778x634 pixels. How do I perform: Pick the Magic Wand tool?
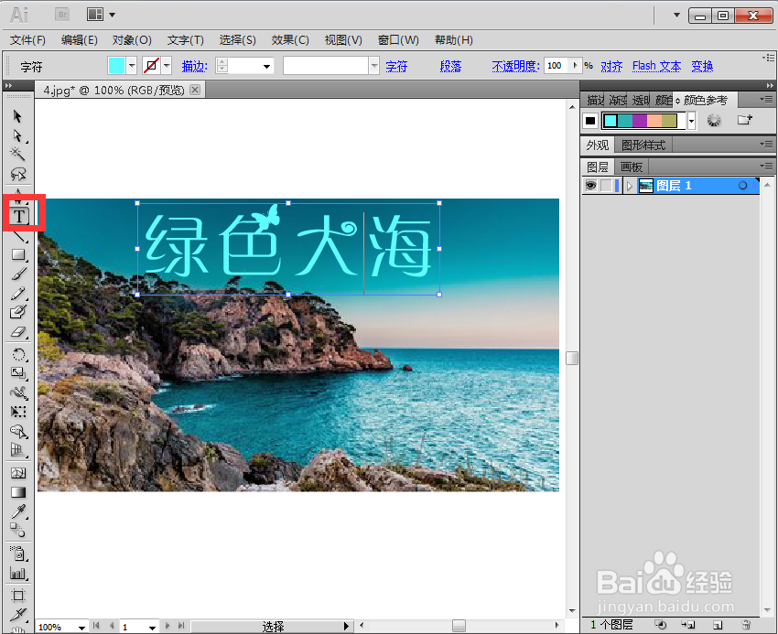(18, 155)
